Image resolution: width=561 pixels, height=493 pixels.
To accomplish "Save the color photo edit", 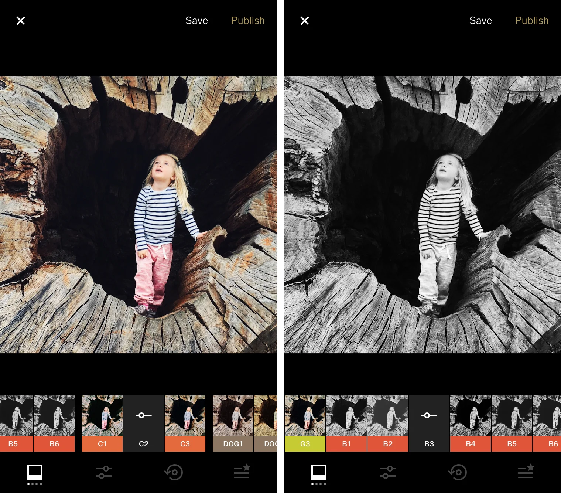I will tap(196, 20).
